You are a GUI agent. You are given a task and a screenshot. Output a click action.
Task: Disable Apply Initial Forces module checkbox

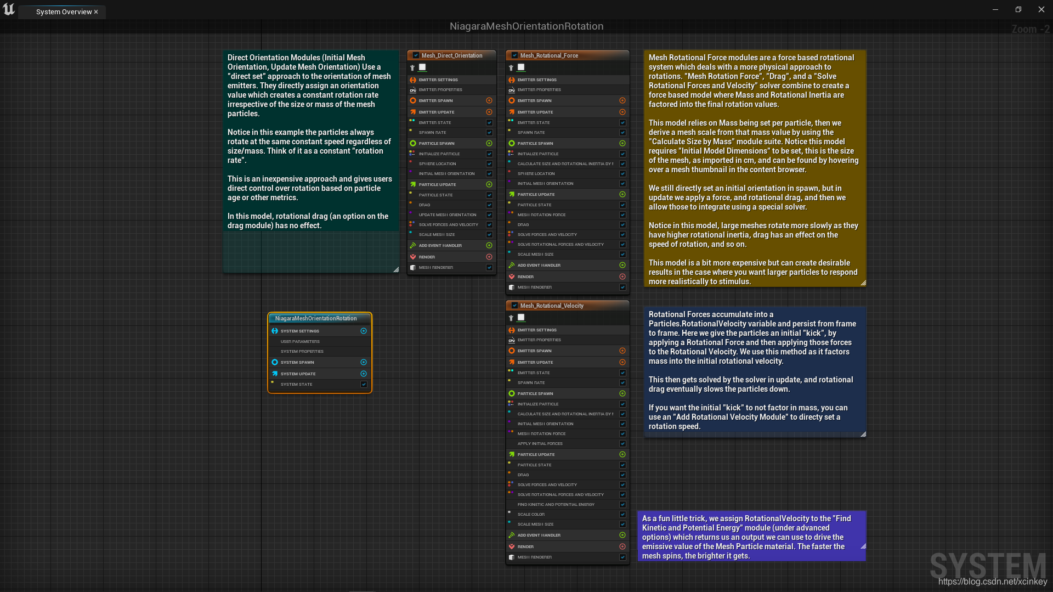pos(622,444)
